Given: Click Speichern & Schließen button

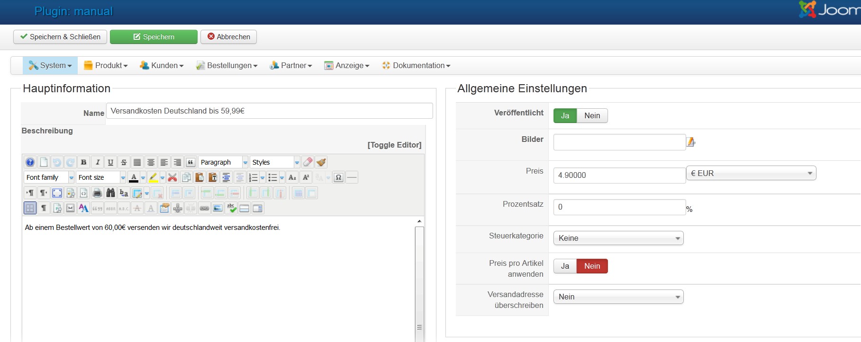Looking at the screenshot, I should [60, 37].
